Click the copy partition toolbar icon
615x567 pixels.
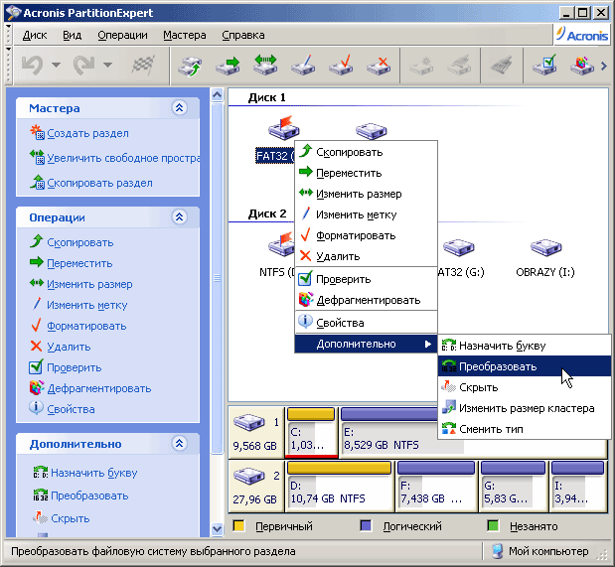(190, 66)
